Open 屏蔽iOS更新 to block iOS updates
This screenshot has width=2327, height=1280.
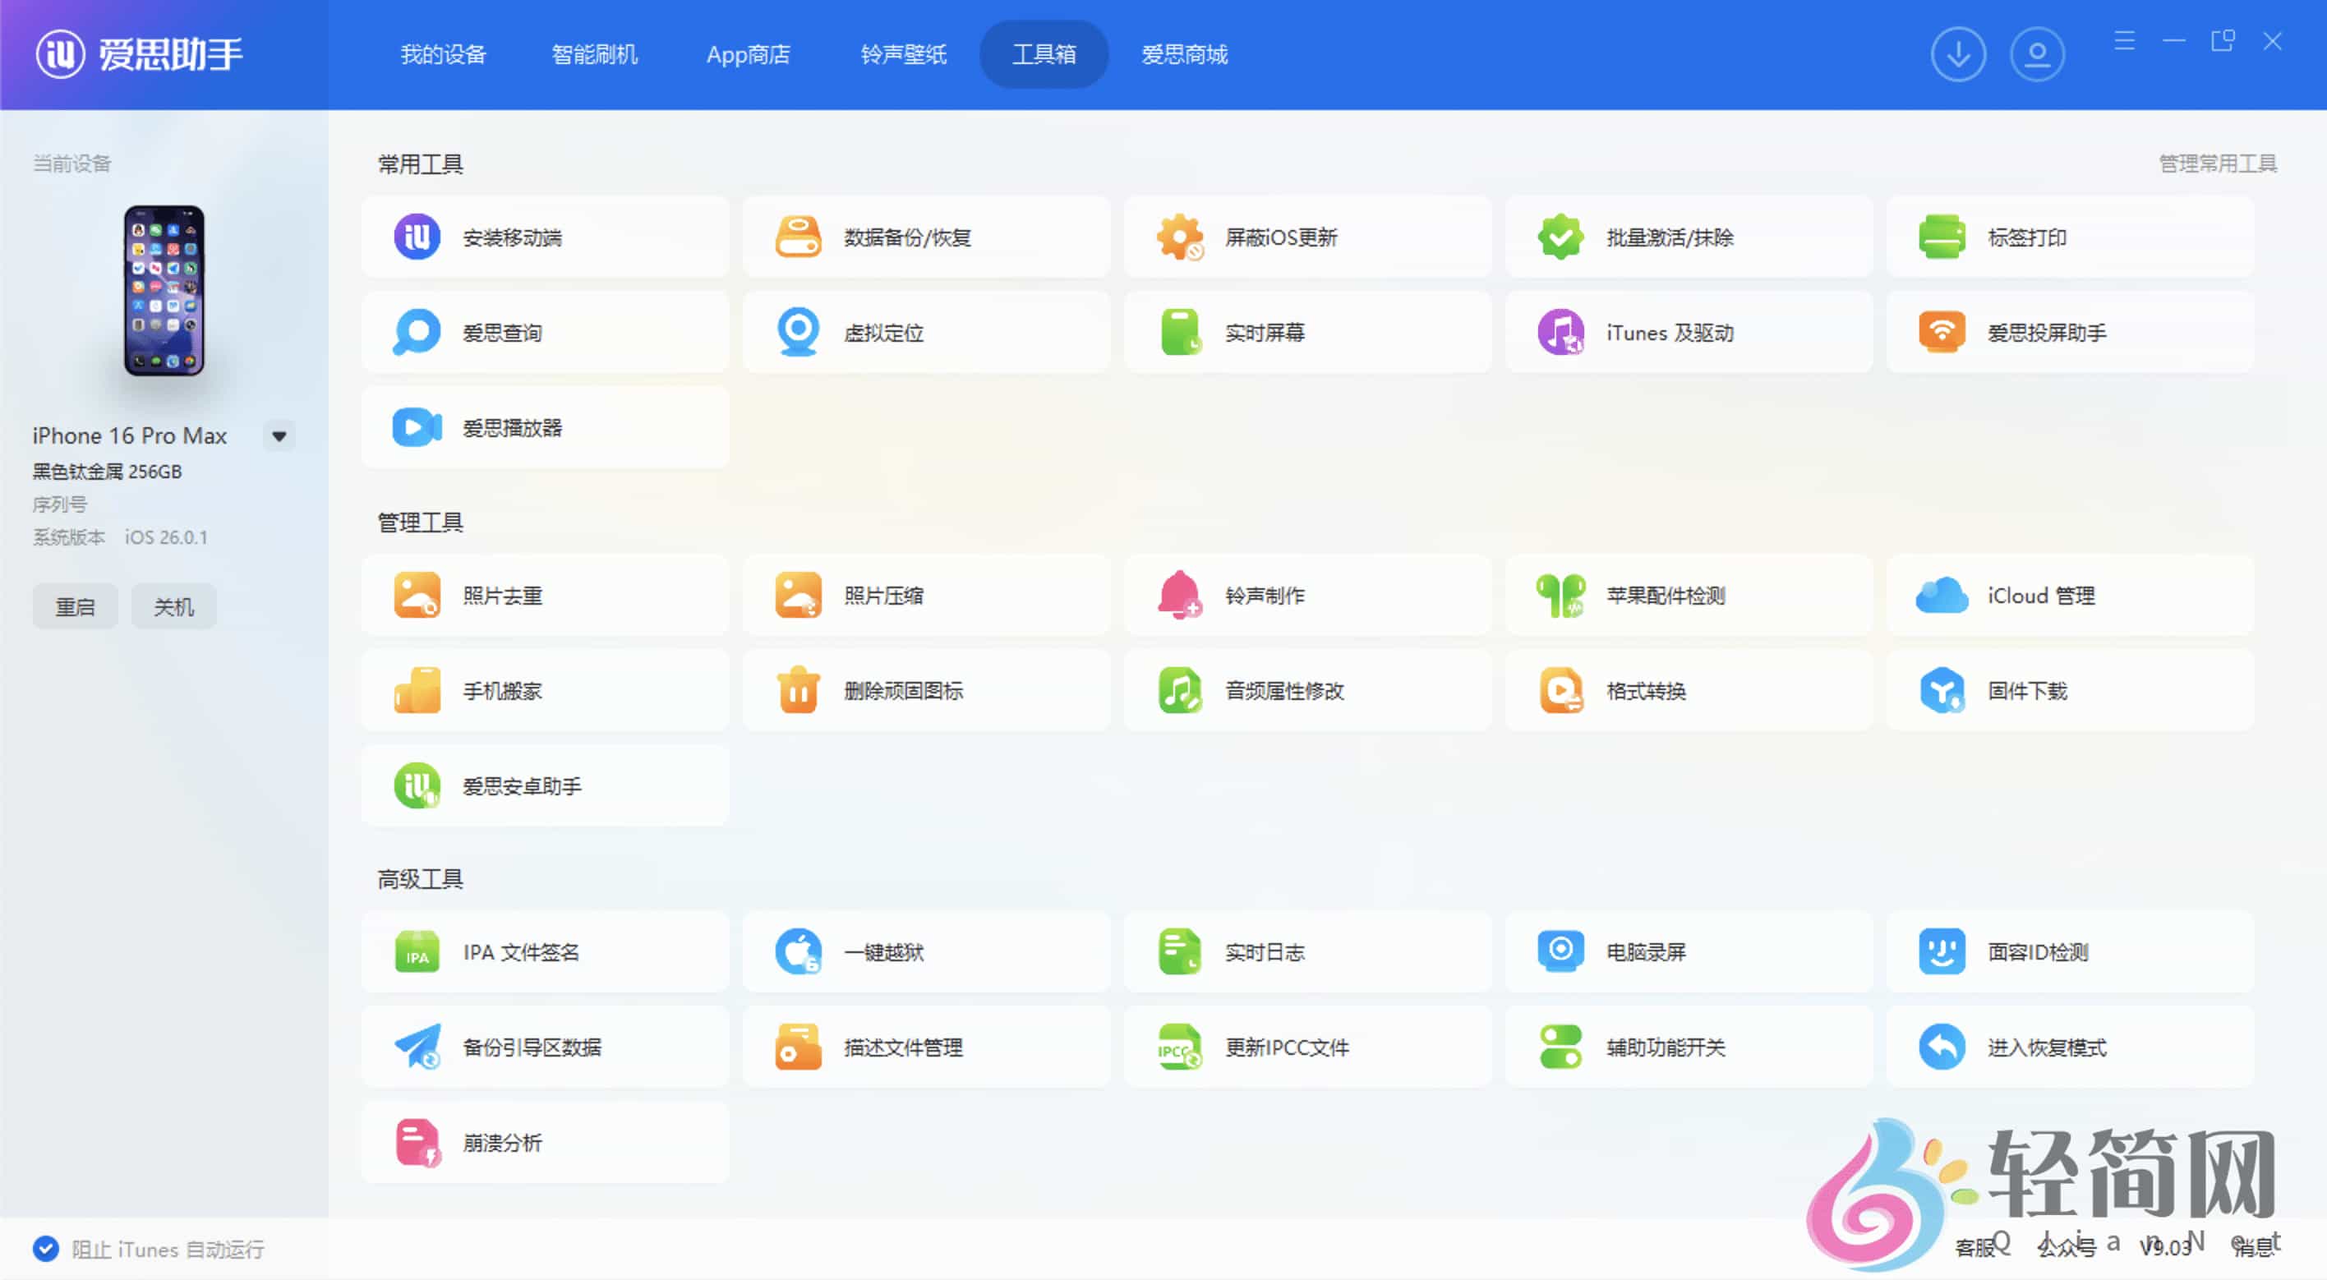pos(1306,236)
